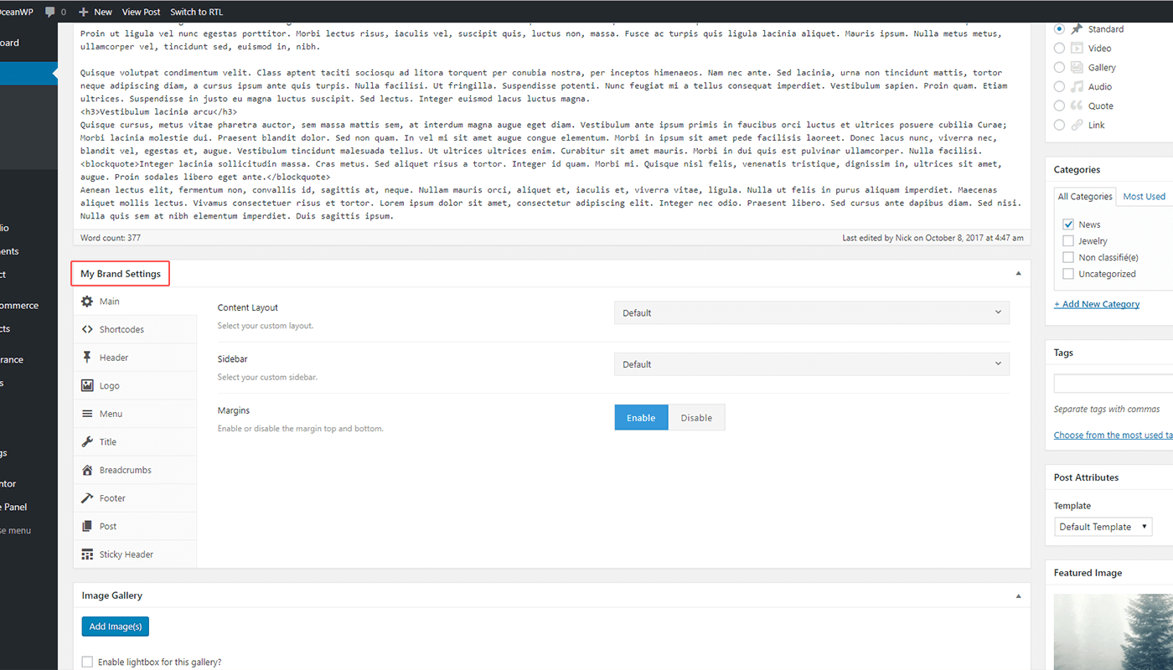Click Choose from the most used tags link
The width and height of the screenshot is (1173, 670).
pos(1113,435)
